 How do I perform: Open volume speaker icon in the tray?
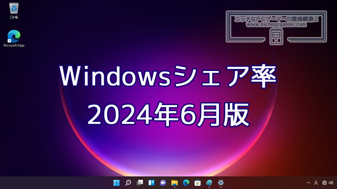point(331,183)
